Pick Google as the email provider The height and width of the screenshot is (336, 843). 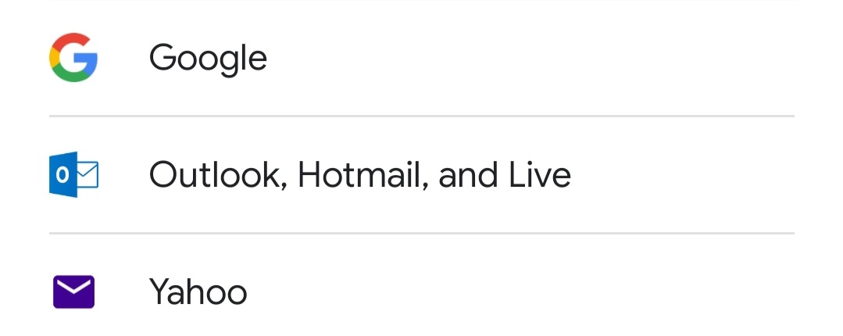tap(422, 58)
